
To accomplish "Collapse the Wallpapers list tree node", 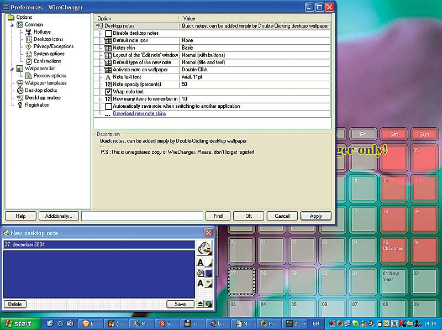I will point(12,69).
